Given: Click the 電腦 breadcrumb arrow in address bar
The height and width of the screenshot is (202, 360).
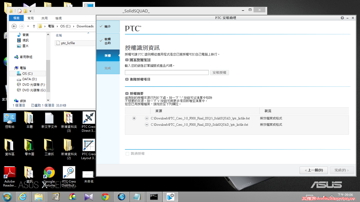Looking at the screenshot, I should point(57,26).
